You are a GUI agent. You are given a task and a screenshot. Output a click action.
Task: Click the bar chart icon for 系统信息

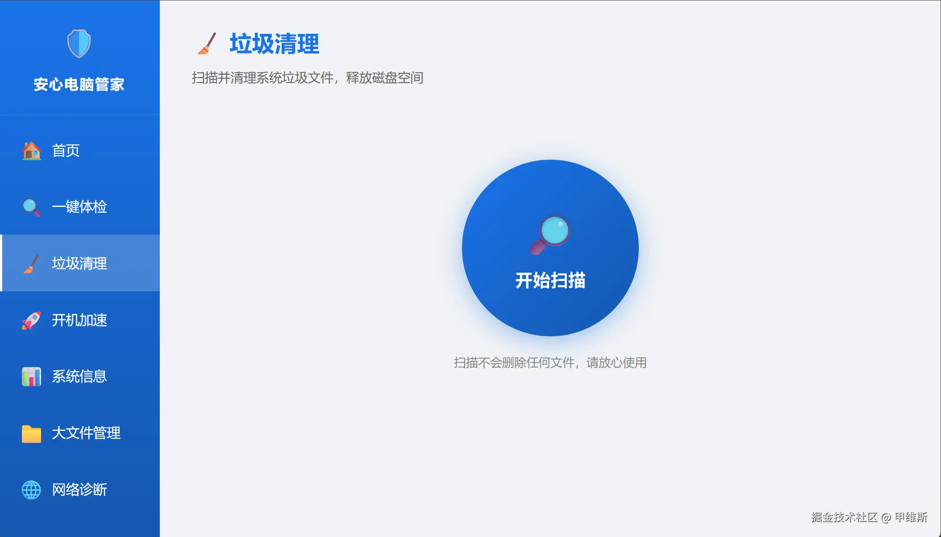tap(31, 376)
